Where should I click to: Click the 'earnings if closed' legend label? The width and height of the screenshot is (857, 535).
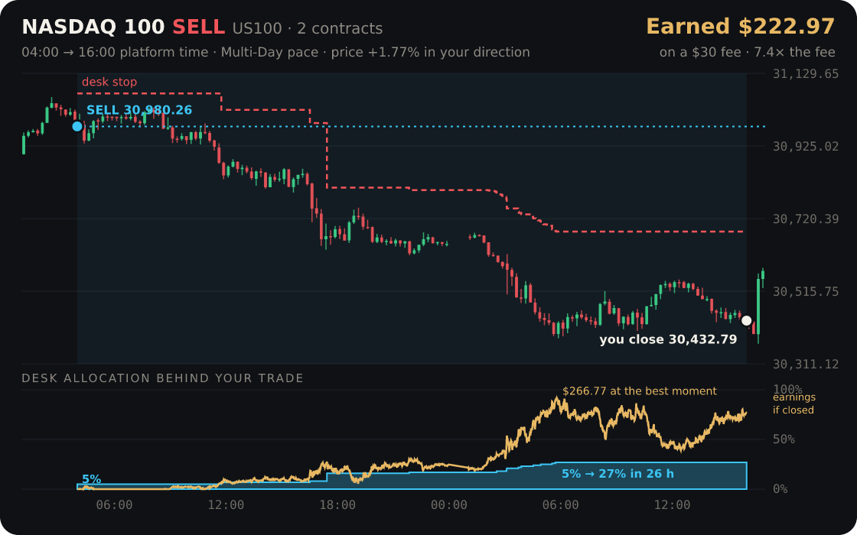[x=793, y=404]
